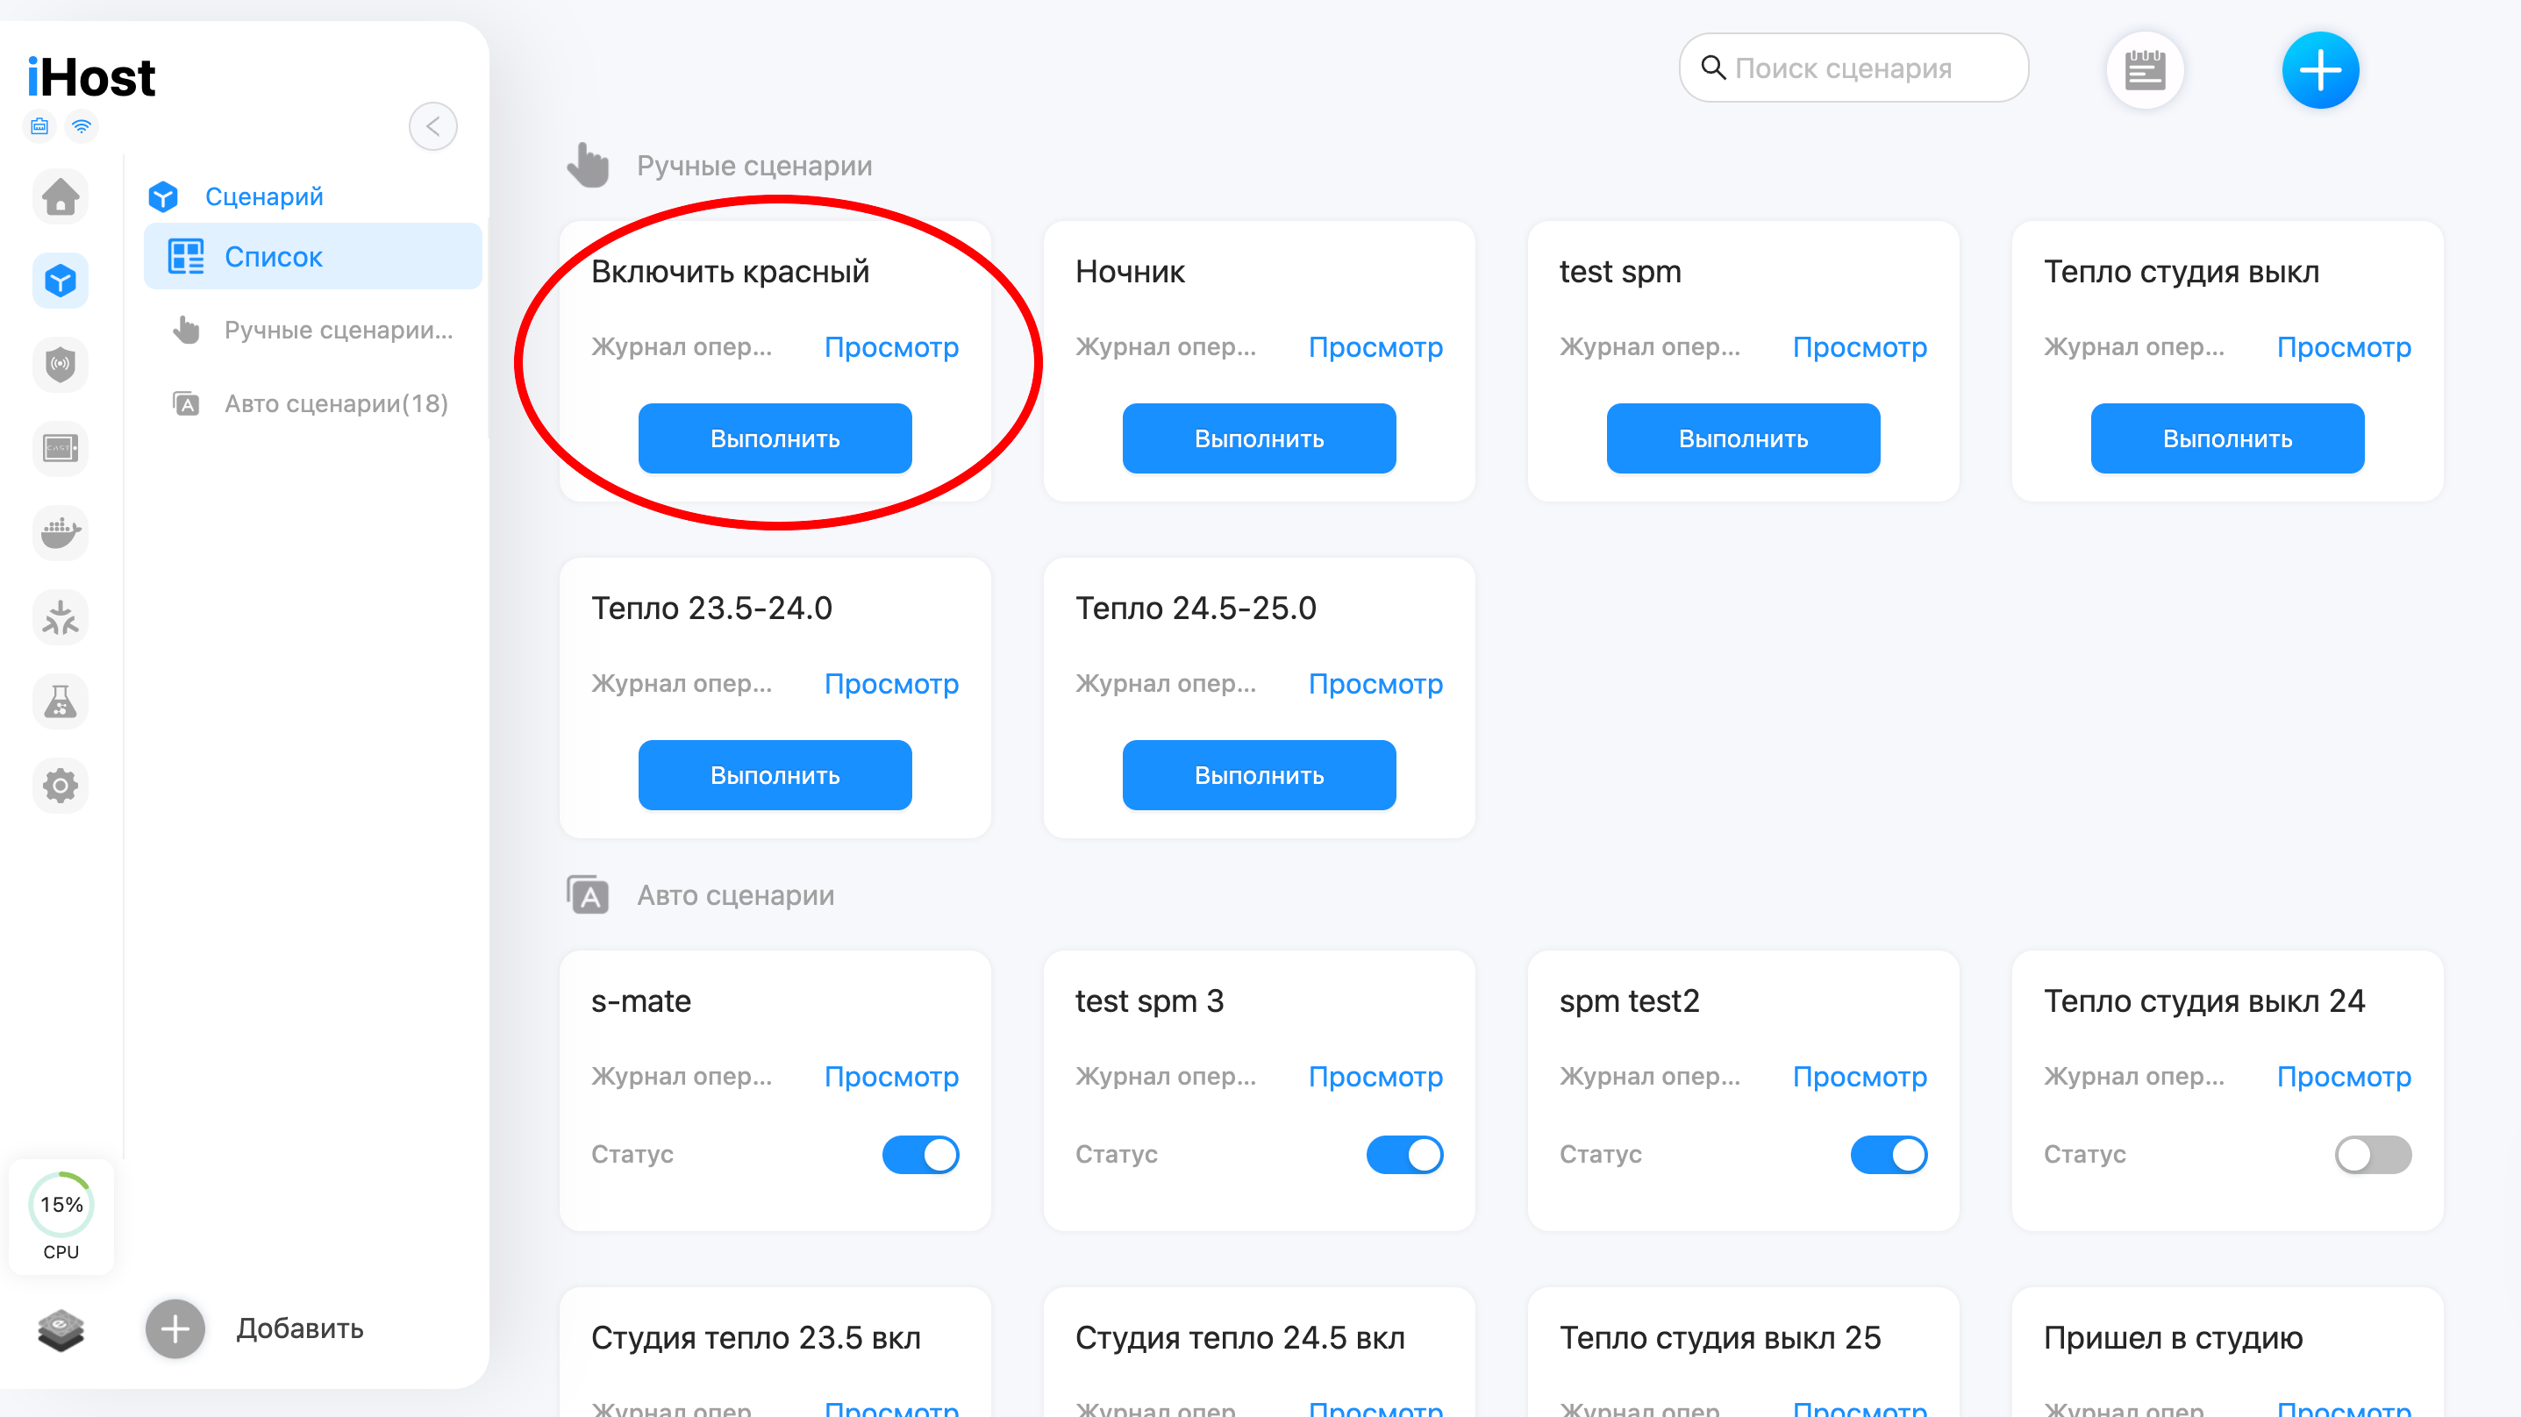
Task: Open the Home icon in sidebar
Action: [61, 196]
